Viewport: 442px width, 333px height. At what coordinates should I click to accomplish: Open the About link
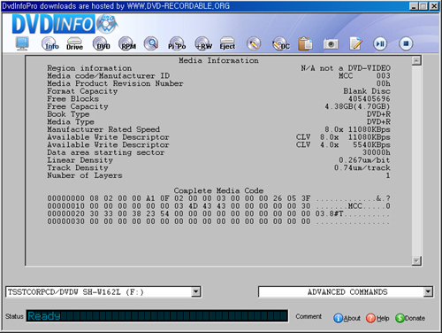tap(347, 318)
